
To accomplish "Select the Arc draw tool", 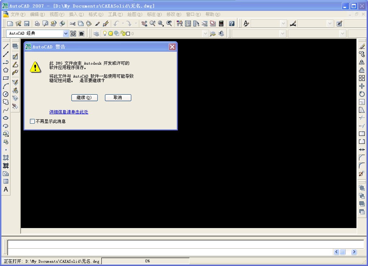I will [6, 86].
